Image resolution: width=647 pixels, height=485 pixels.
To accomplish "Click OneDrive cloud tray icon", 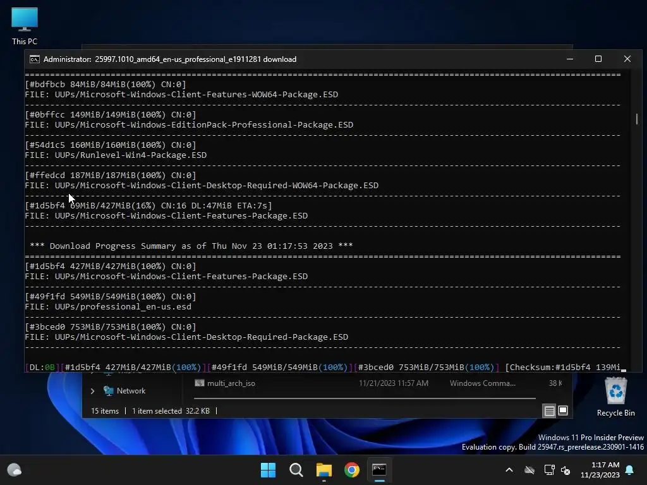I will (x=529, y=470).
